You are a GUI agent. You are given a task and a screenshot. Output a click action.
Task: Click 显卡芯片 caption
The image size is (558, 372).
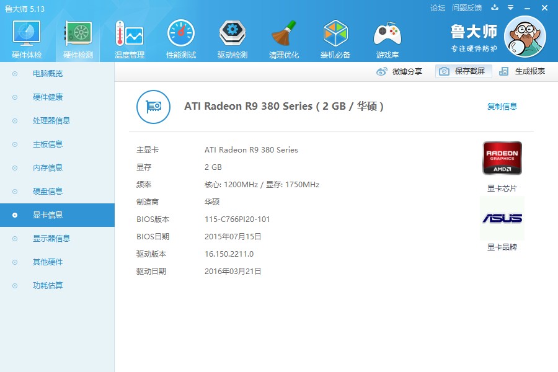tap(502, 188)
